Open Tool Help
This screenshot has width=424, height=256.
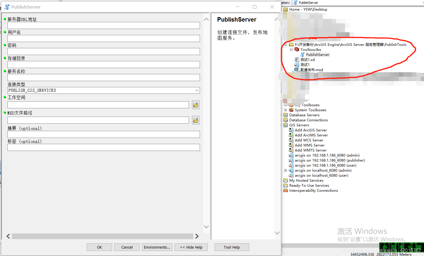pyautogui.click(x=232, y=247)
